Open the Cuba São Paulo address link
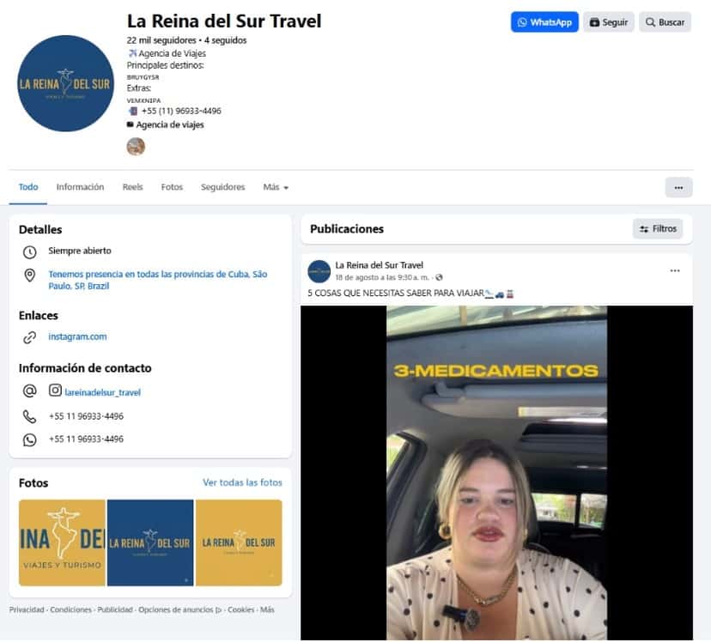 [158, 280]
